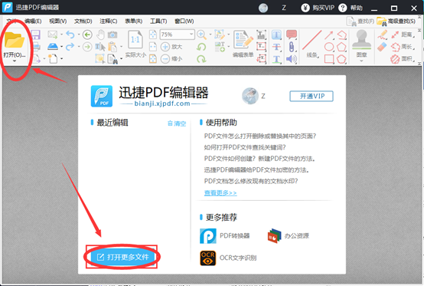Image resolution: width=424 pixels, height=286 pixels.
Task: Select the Pencil drawing tool
Action: coord(382,35)
